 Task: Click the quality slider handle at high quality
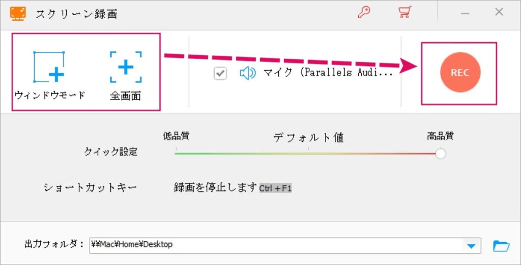click(x=440, y=154)
